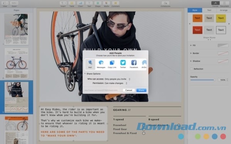Click the 8-speed column heading
The height and width of the screenshot is (144, 231).
pyautogui.click(x=154, y=119)
